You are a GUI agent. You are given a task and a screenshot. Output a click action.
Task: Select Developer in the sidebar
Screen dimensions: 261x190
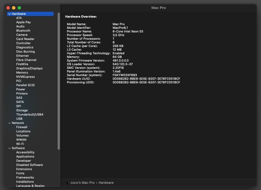tap(23, 161)
